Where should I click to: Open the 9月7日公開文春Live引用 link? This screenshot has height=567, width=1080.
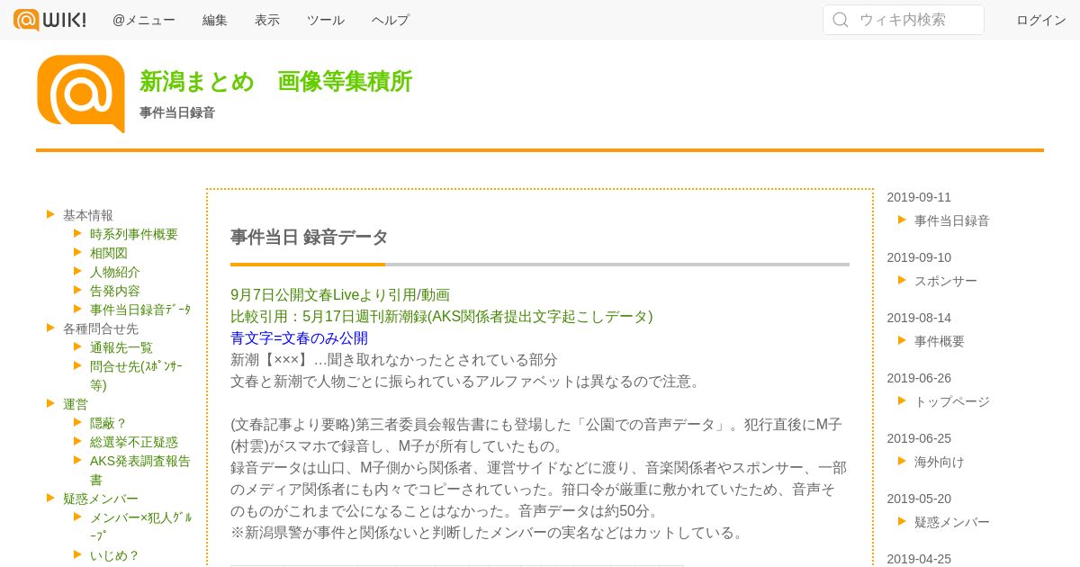[x=340, y=294]
